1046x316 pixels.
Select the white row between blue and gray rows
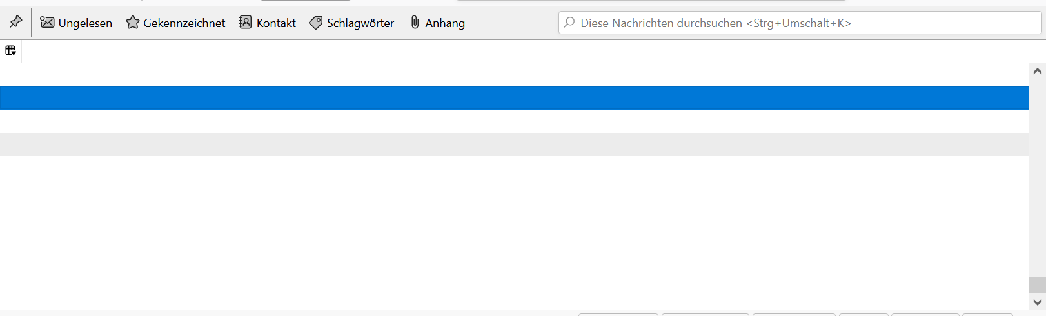pyautogui.click(x=514, y=121)
